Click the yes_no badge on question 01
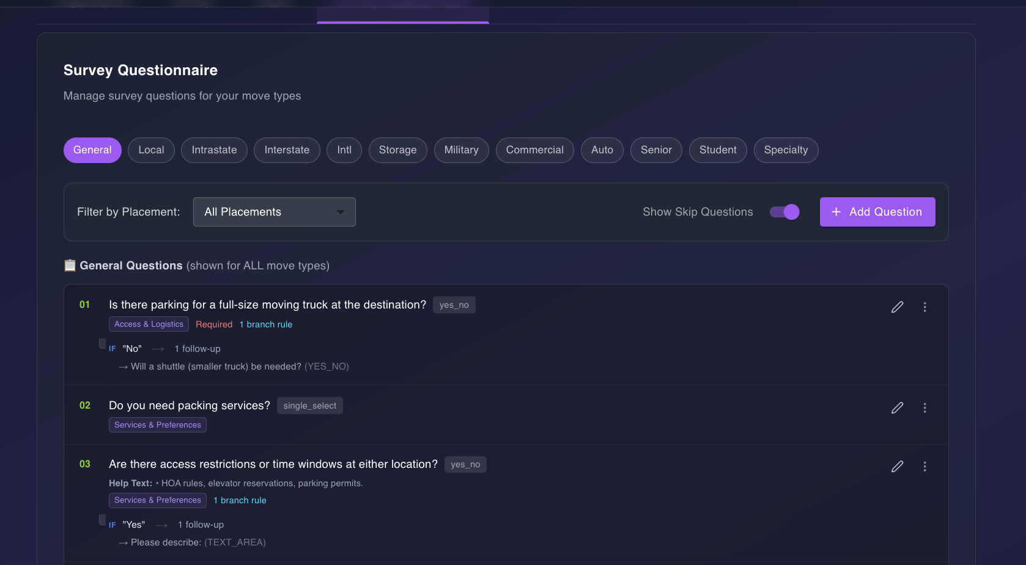This screenshot has width=1026, height=565. tap(454, 305)
